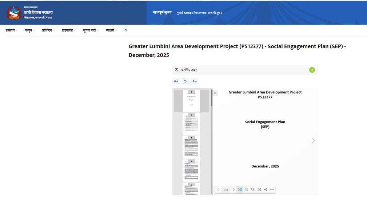Close the thumbnail sidebar panel

215,93
